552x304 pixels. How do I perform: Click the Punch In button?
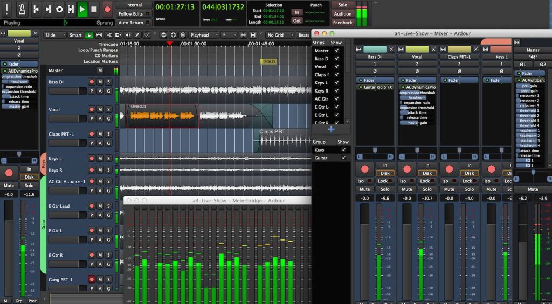(x=297, y=12)
